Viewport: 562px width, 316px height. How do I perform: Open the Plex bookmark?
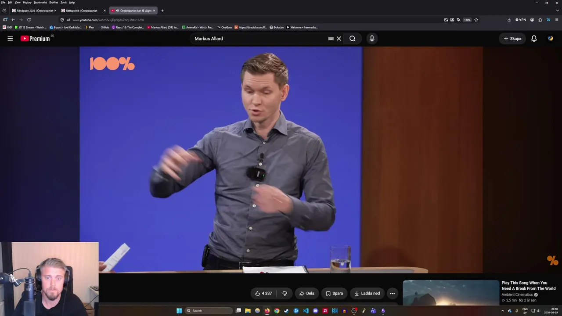pyautogui.click(x=89, y=27)
